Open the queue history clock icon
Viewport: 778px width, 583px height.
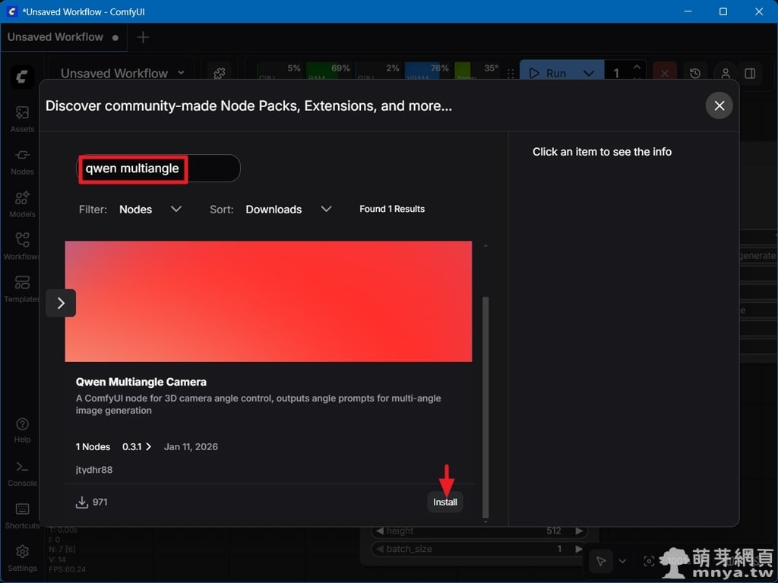pos(695,73)
